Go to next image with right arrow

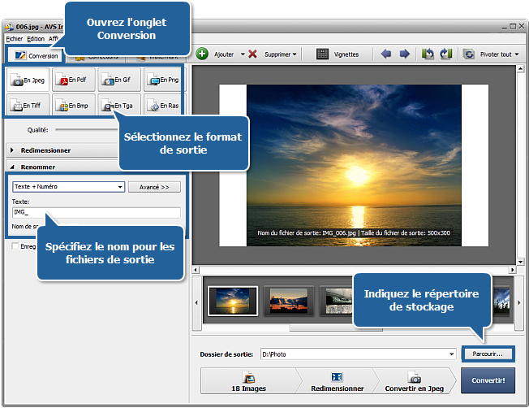coord(404,54)
